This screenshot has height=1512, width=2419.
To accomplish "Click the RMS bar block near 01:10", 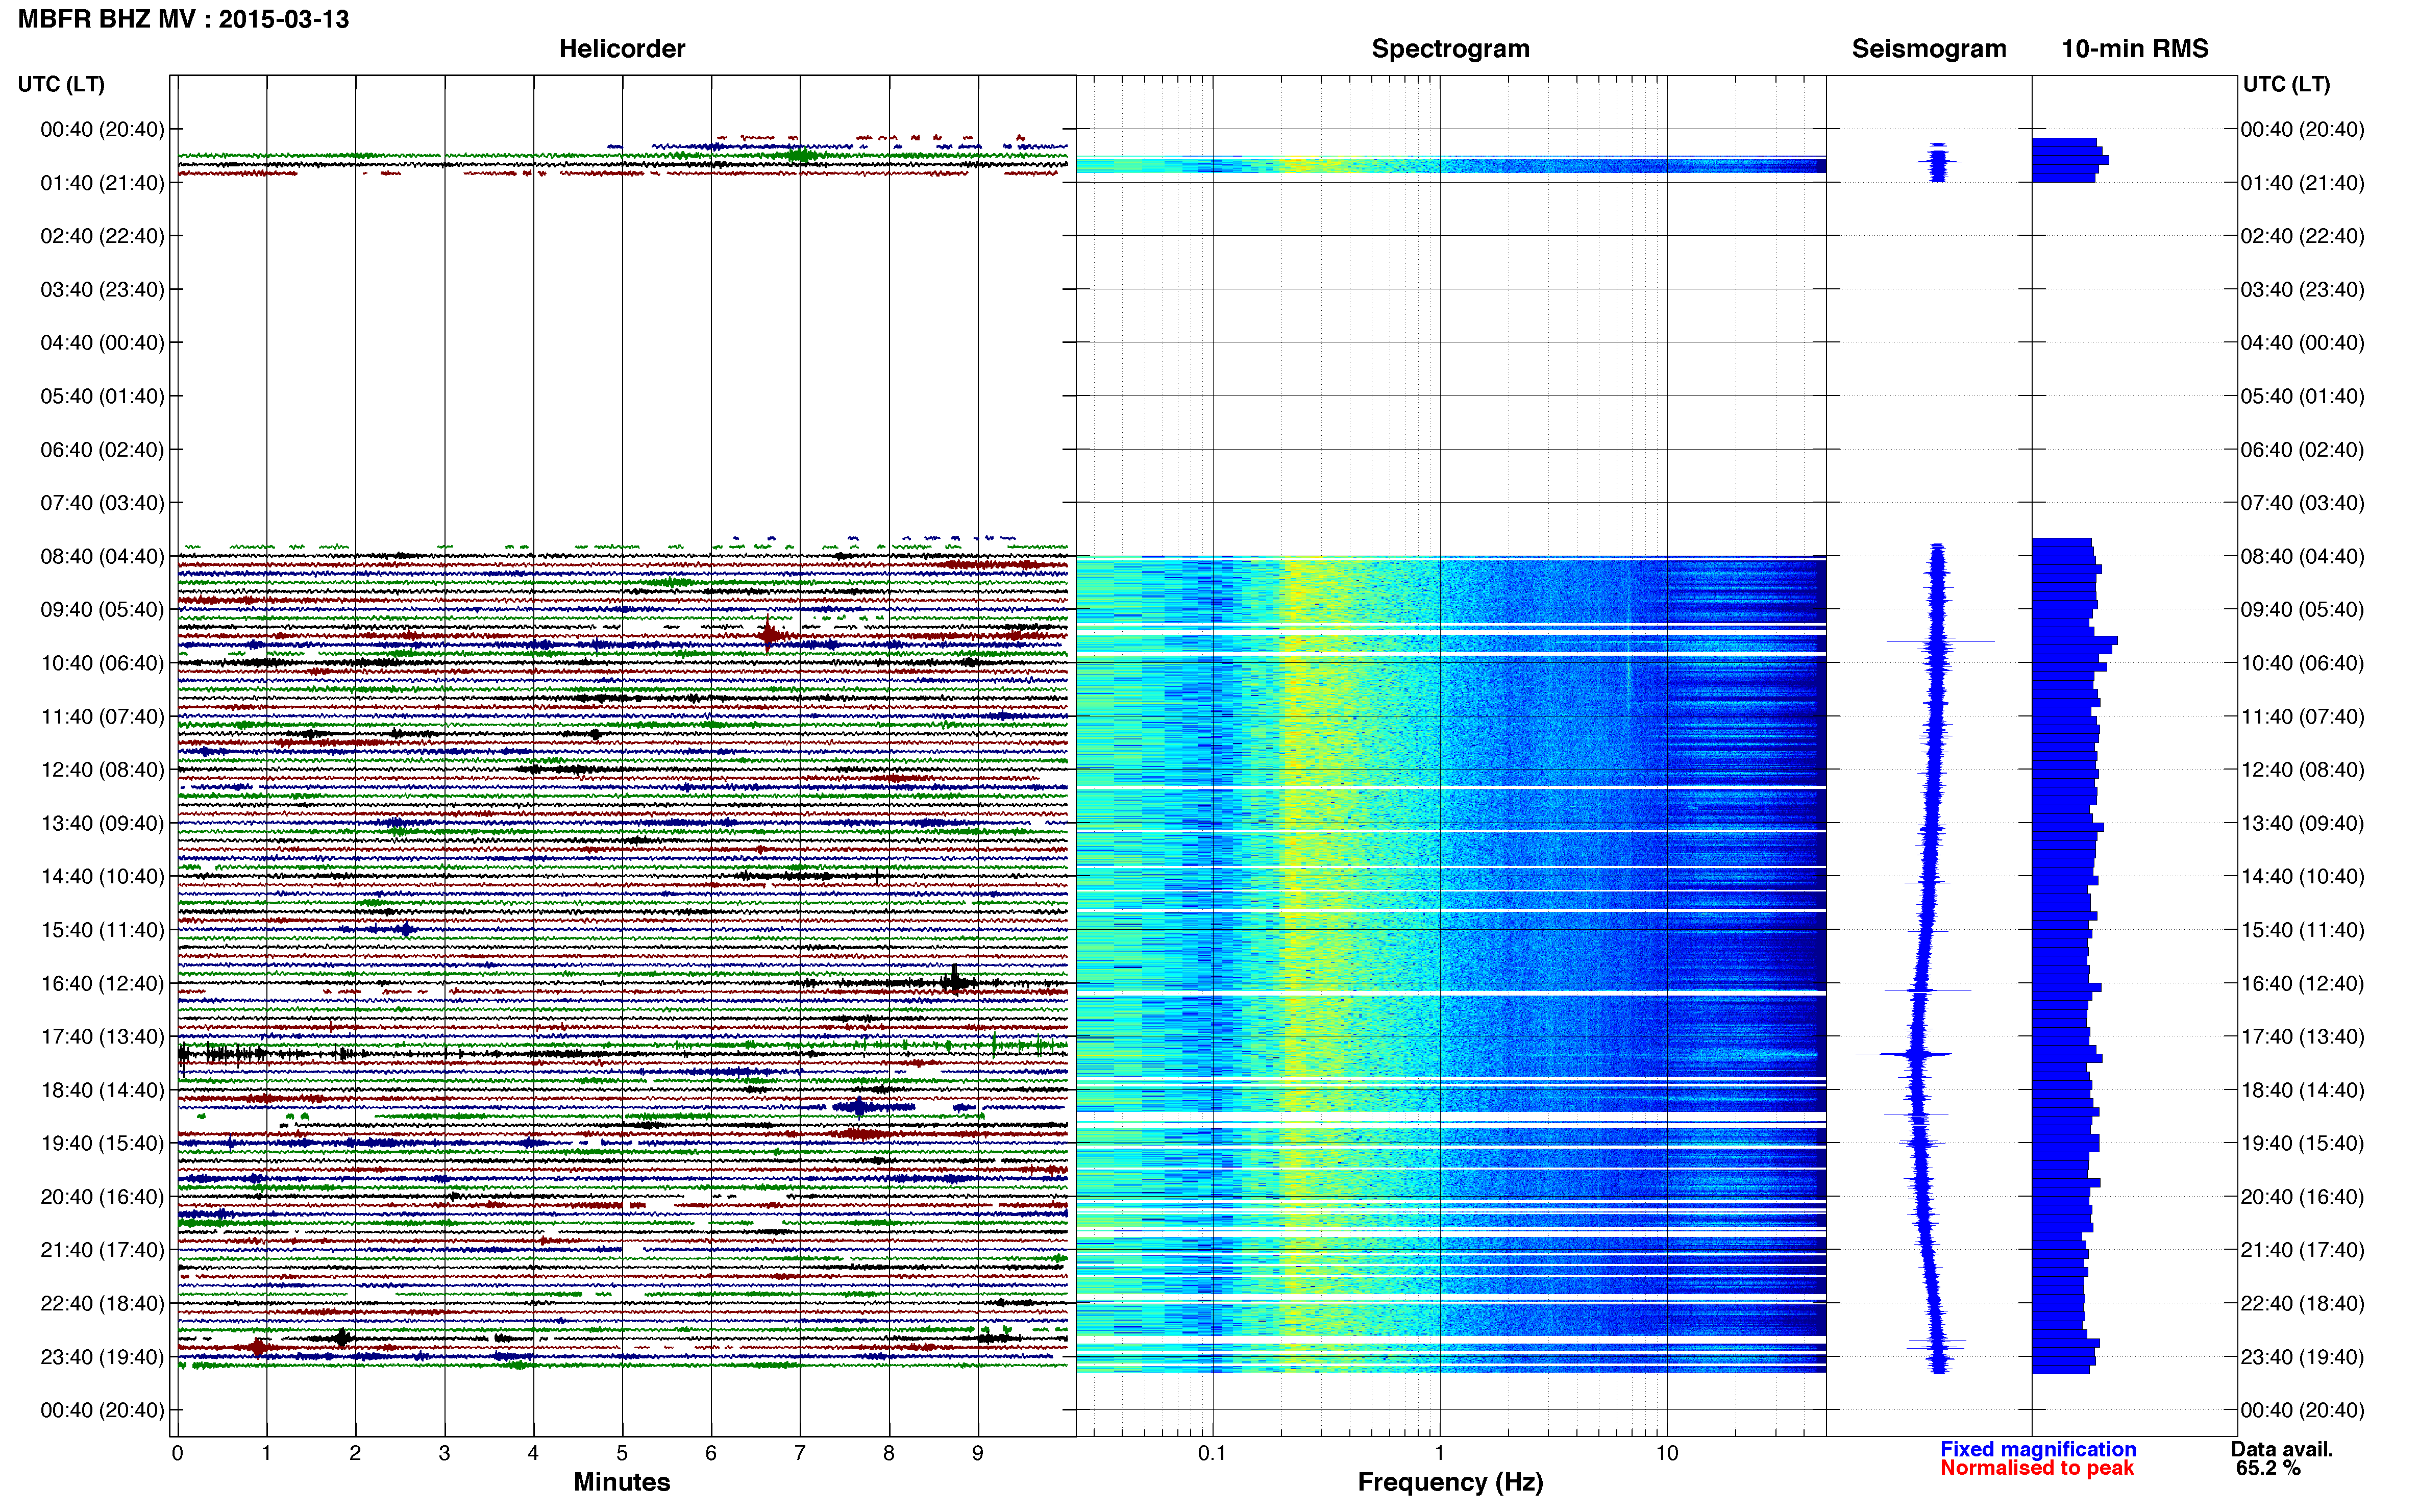I will click(2068, 160).
